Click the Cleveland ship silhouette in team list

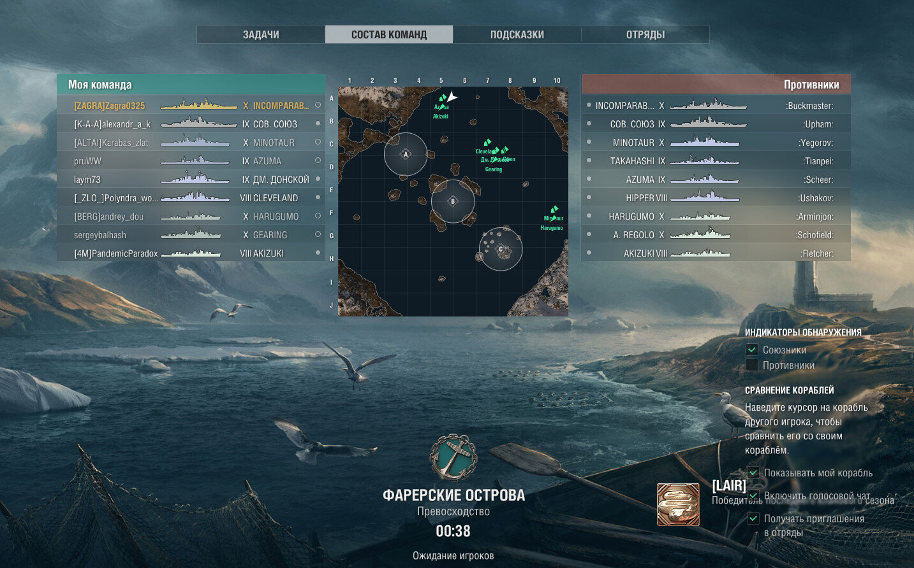(x=195, y=197)
